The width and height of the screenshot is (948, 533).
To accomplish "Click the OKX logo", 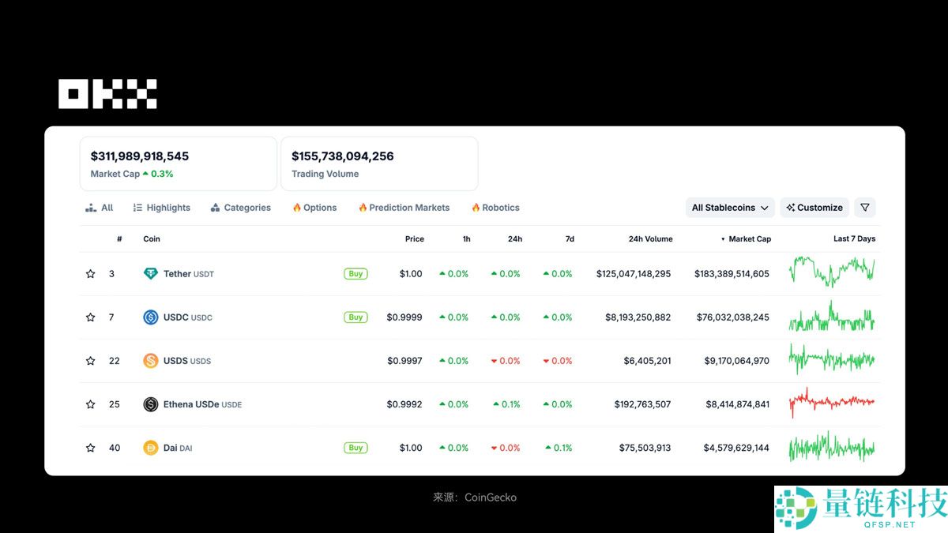I will coord(107,94).
